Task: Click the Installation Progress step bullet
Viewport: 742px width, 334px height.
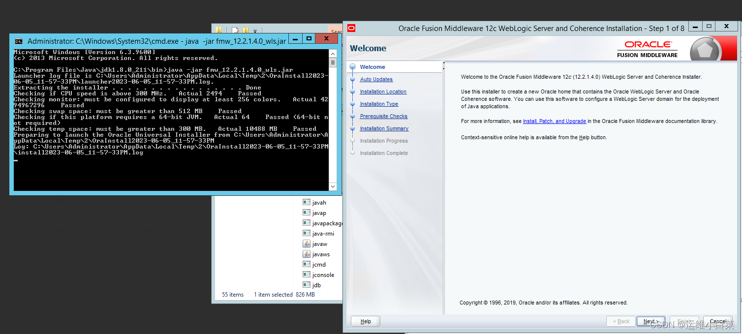Action: tap(352, 141)
